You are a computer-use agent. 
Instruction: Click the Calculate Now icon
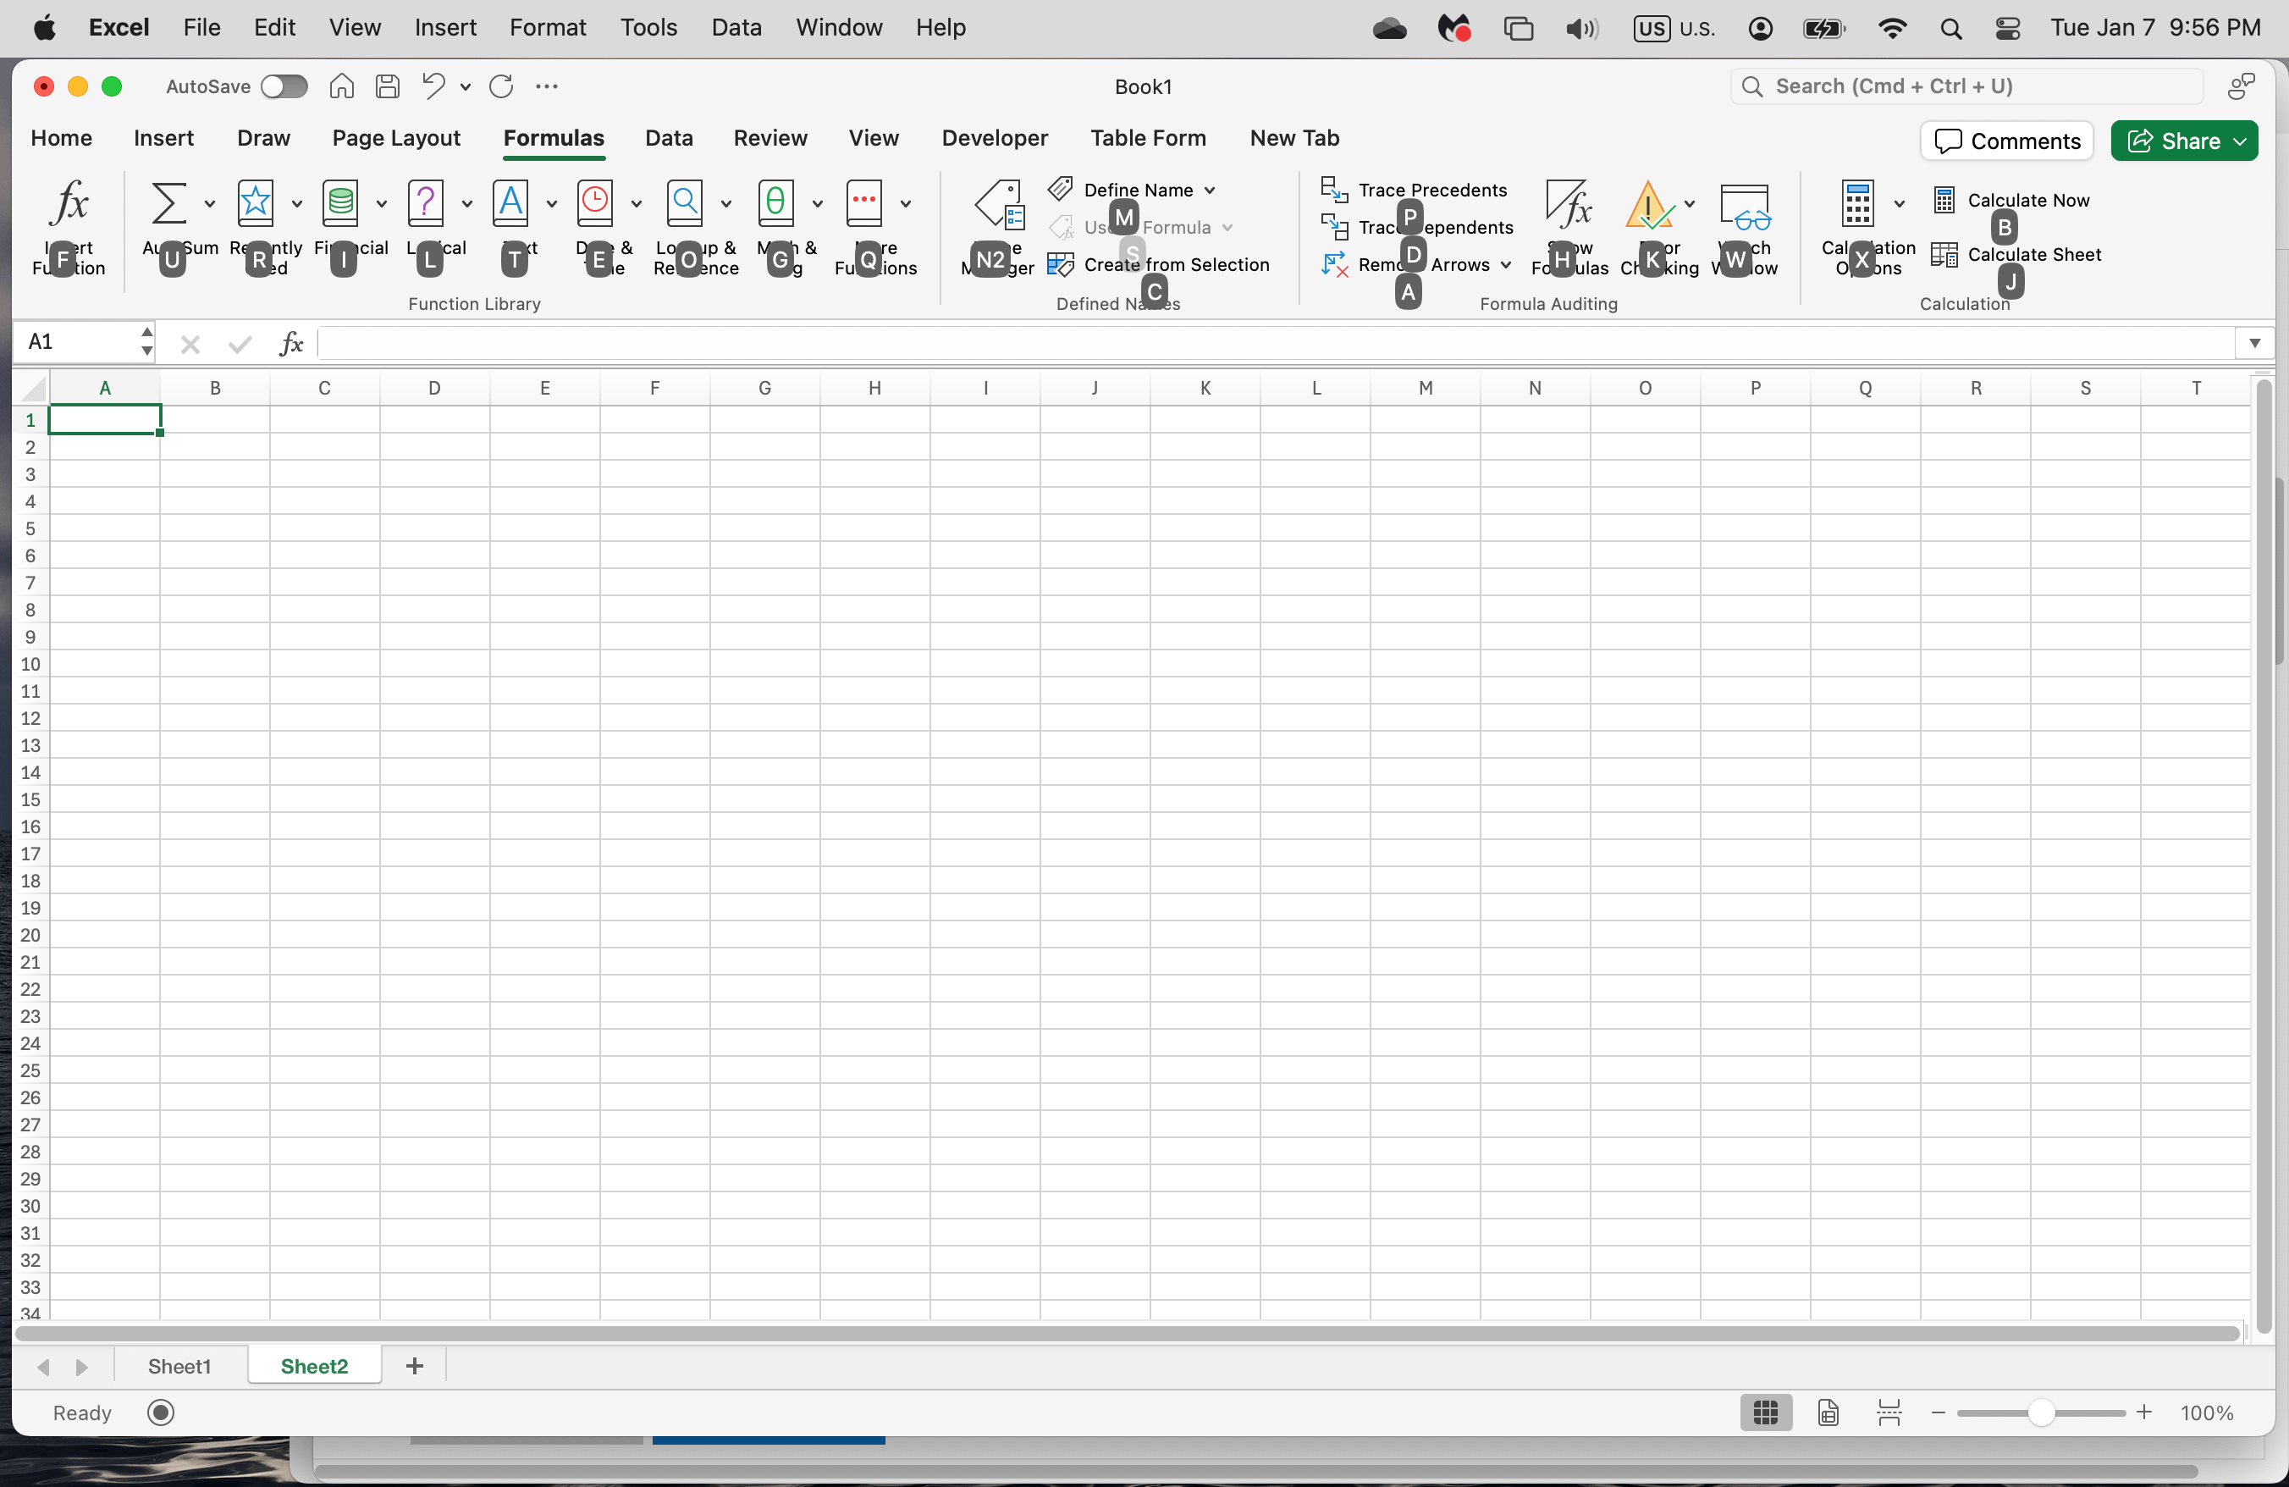click(x=1944, y=200)
